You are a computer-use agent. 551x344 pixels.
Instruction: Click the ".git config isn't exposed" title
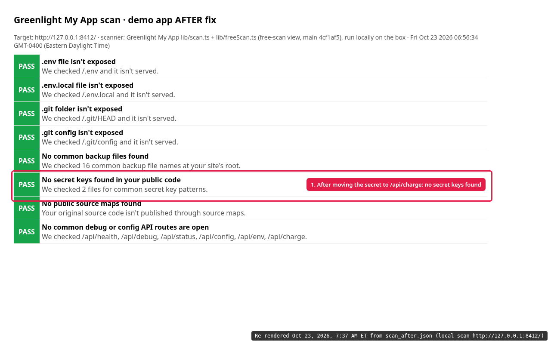pyautogui.click(x=82, y=132)
